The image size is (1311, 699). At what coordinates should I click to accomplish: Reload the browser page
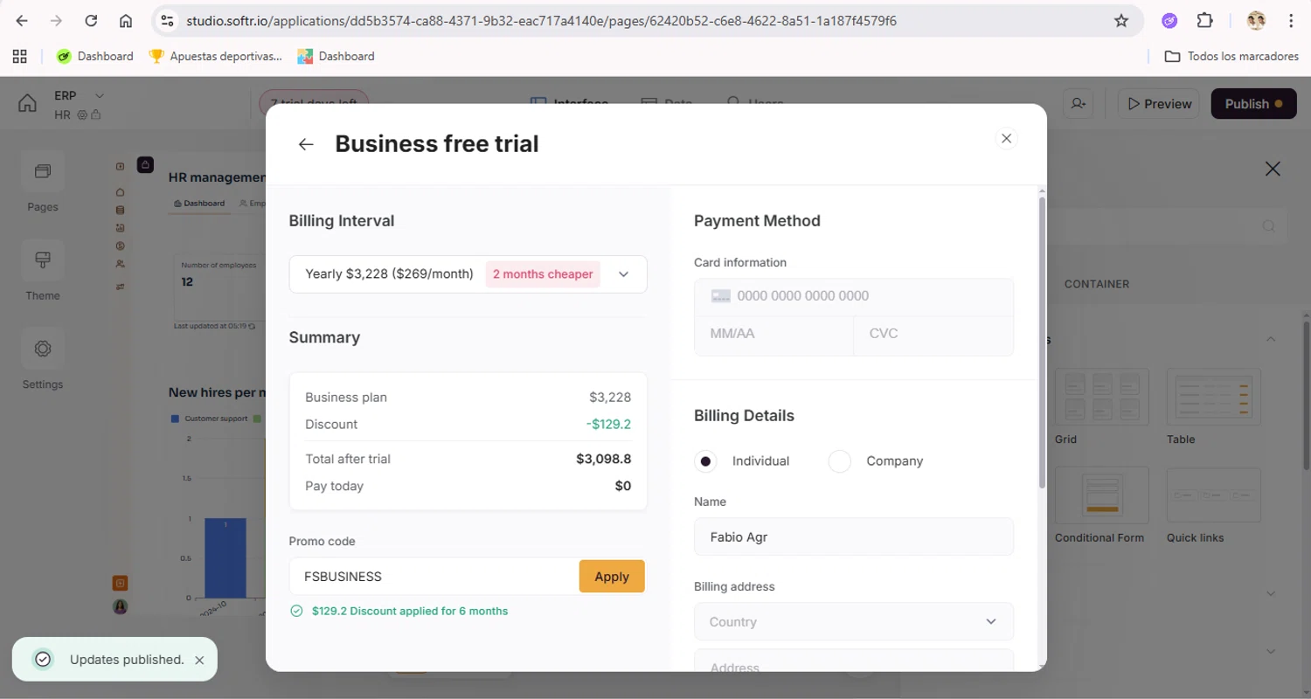tap(91, 21)
